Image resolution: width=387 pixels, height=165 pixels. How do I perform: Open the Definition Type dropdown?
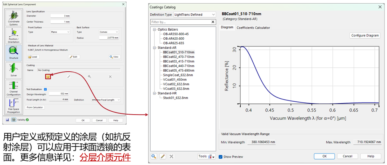195,14
